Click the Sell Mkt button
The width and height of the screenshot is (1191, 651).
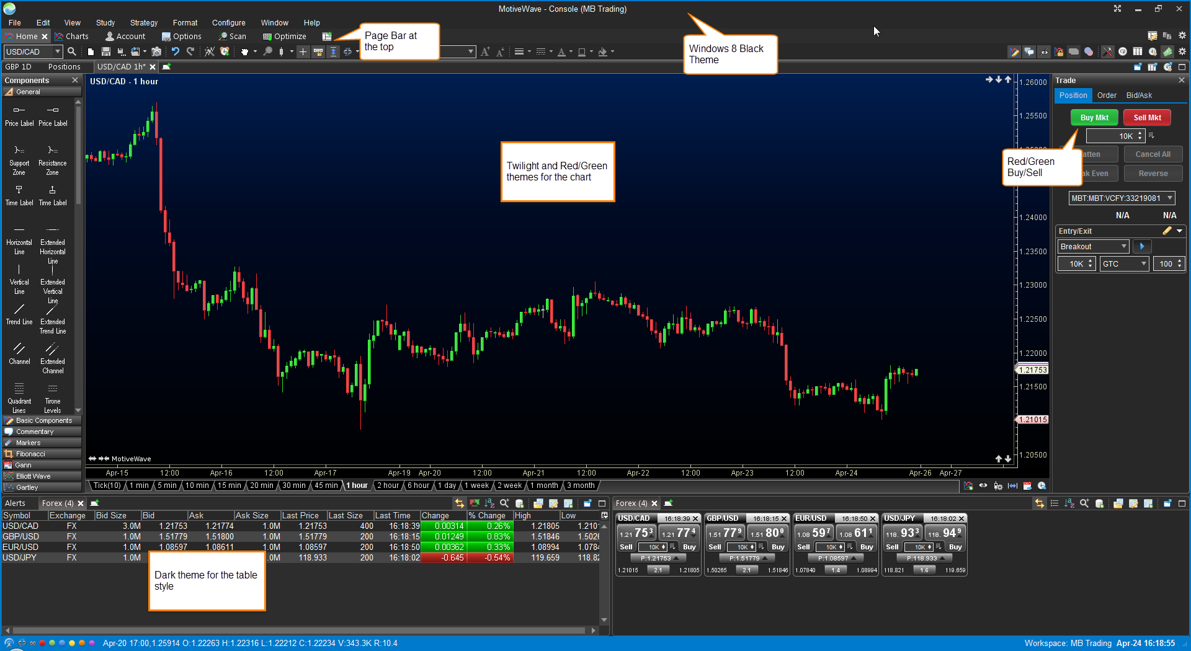(x=1147, y=117)
